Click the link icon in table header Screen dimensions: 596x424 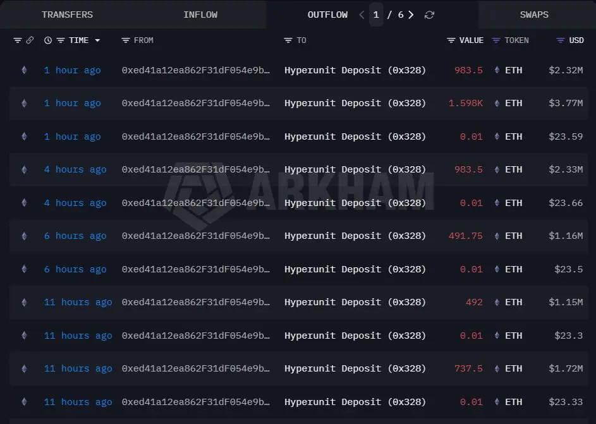(30, 40)
